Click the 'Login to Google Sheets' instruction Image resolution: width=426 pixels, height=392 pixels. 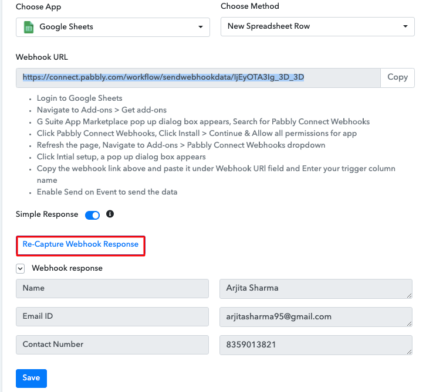[80, 98]
